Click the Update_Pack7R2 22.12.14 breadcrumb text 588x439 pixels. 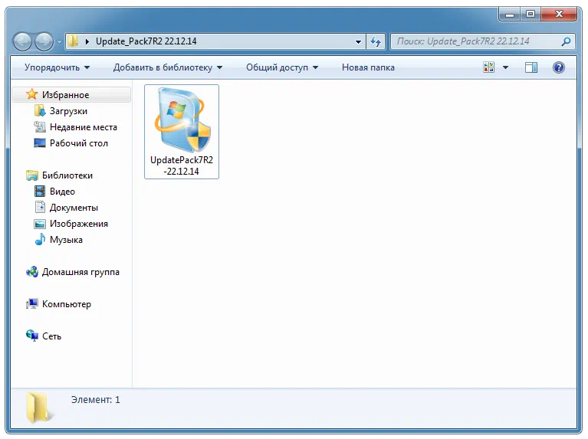point(146,41)
